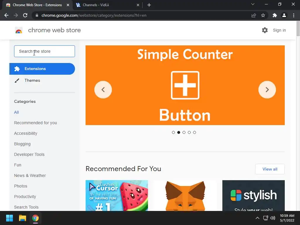The height and width of the screenshot is (225, 300).
Task: Open a new browser tab
Action: [149, 5]
